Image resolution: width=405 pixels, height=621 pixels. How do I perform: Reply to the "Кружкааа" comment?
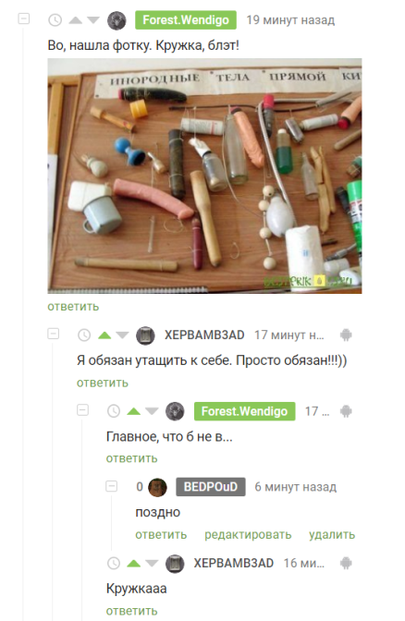point(132,611)
